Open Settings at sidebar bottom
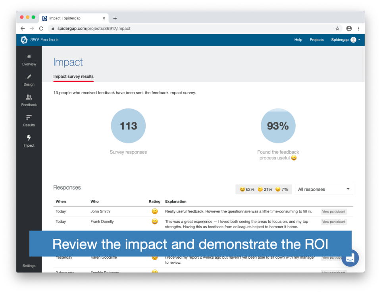 (x=29, y=265)
